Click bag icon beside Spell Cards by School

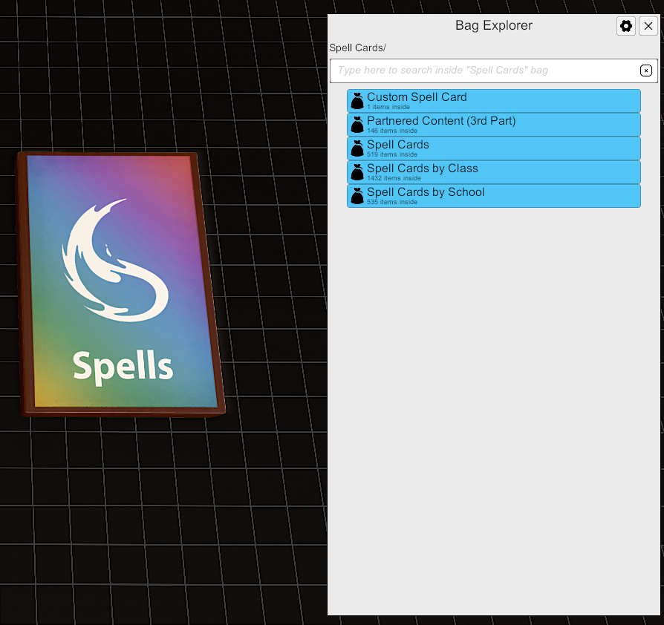(x=357, y=196)
